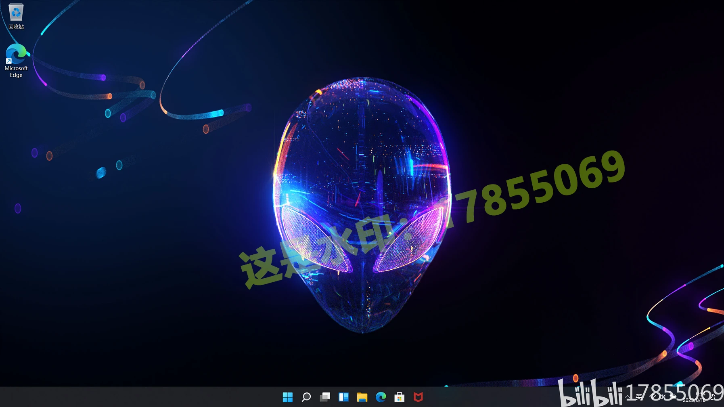Switch the 英 input method indicator
Image resolution: width=724 pixels, height=407 pixels.
639,397
